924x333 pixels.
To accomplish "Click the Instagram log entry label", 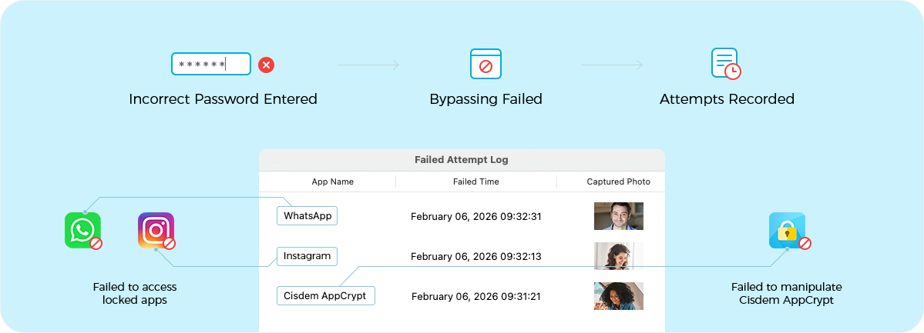I will tap(307, 256).
